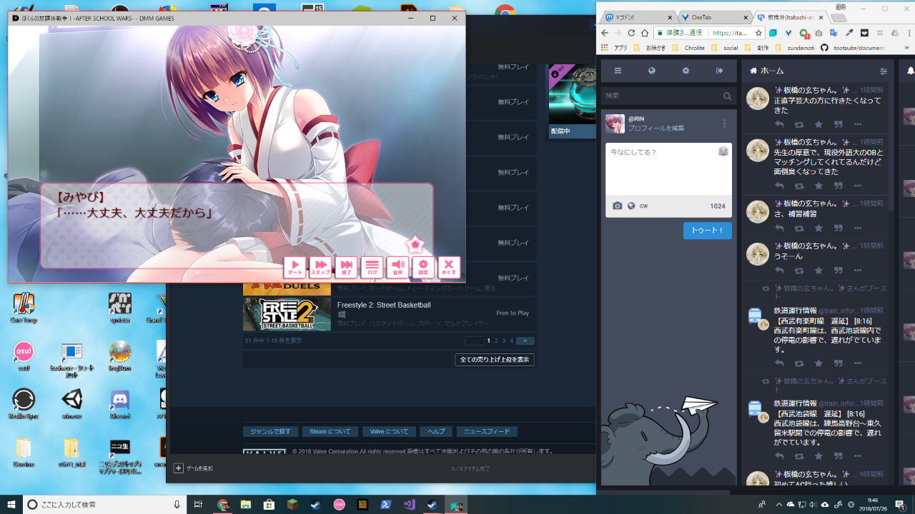Image resolution: width=915 pixels, height=514 pixels.
Task: Hide the dialogue box with かくす
Action: tap(449, 267)
